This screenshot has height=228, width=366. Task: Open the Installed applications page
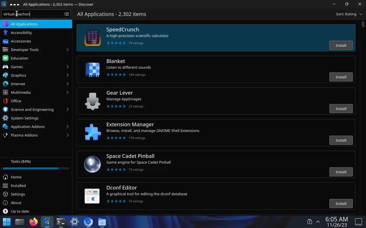pyautogui.click(x=36, y=186)
